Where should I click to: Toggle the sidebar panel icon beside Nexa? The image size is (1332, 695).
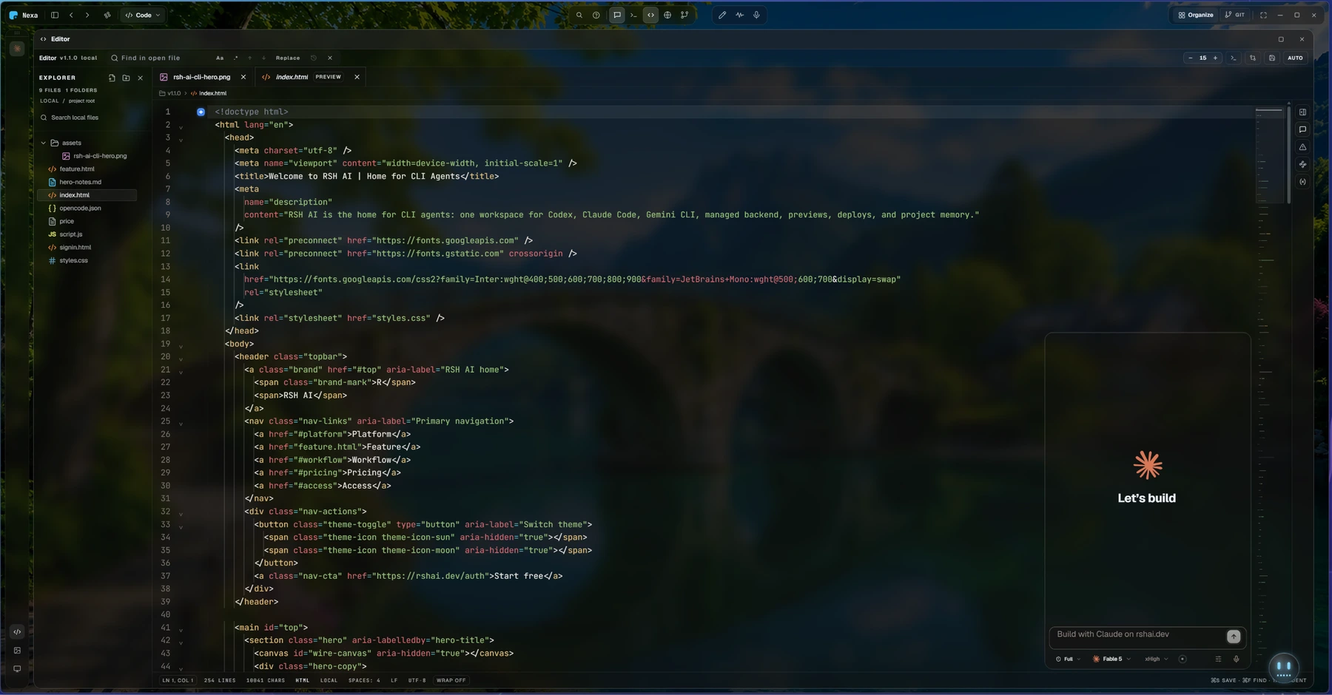55,15
